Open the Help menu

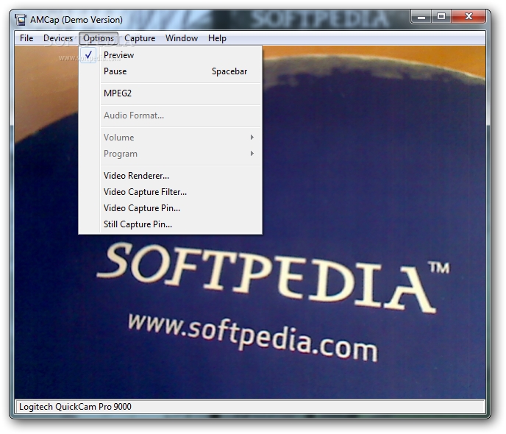point(217,38)
